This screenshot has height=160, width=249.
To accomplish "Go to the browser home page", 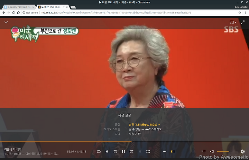I will pyautogui.click(x=18, y=12).
